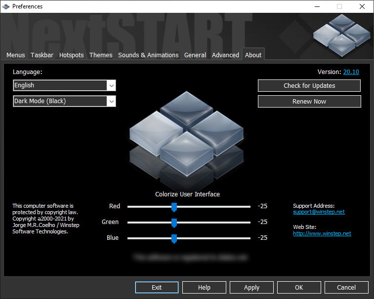
Task: Click the support@winstep.net email link
Action: coord(319,212)
